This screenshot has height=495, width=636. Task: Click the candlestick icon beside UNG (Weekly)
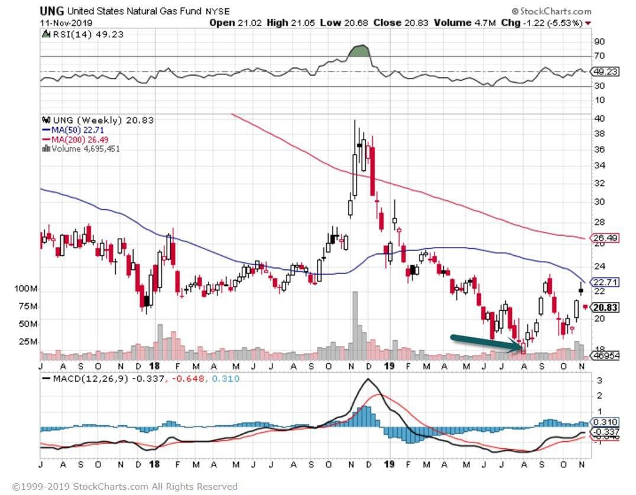[46, 120]
